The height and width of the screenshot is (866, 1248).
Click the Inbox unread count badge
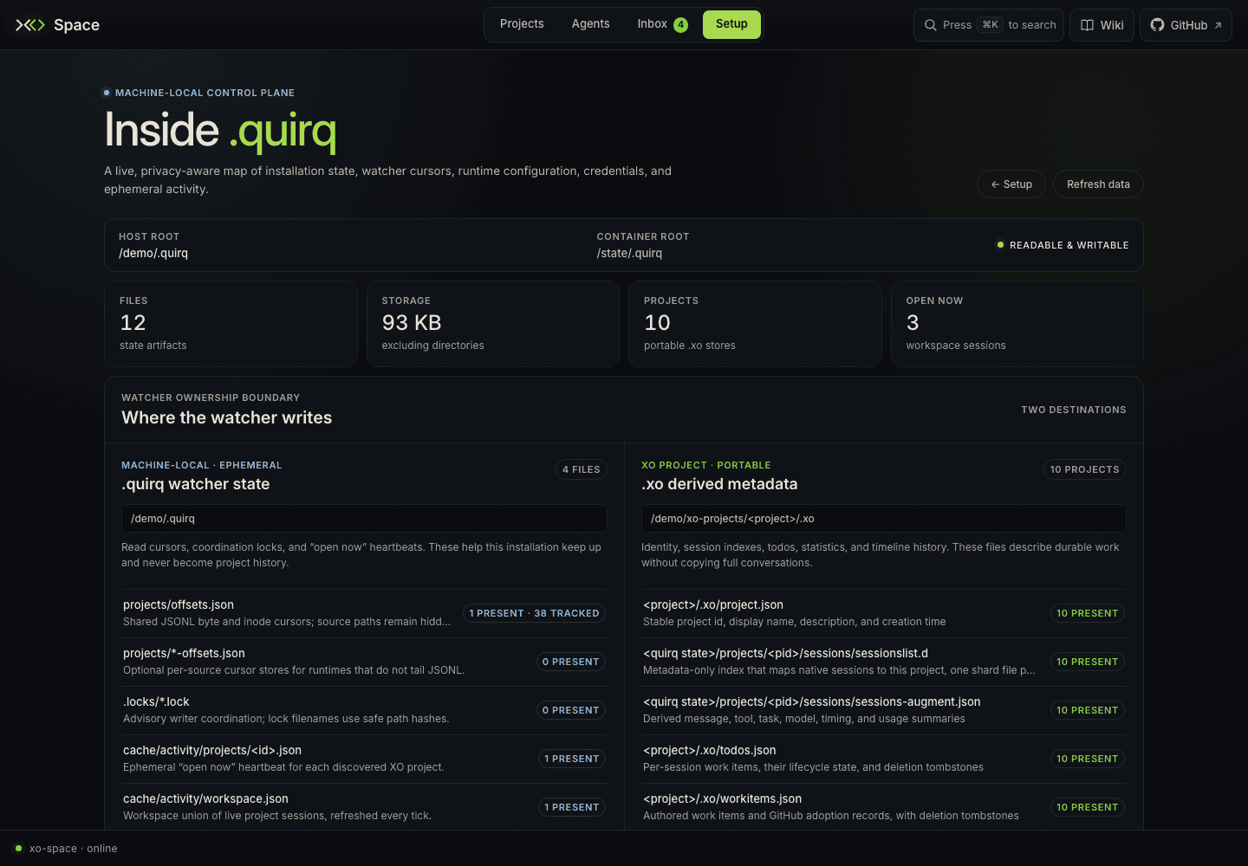click(x=681, y=24)
